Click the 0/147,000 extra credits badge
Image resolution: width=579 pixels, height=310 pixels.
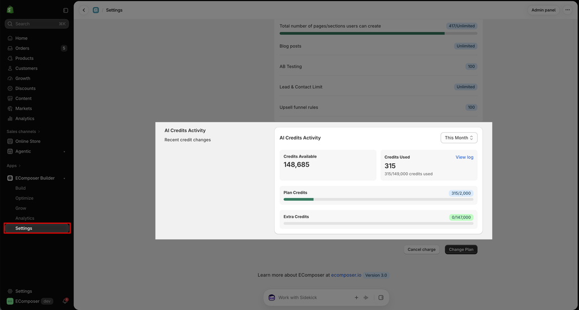461,217
